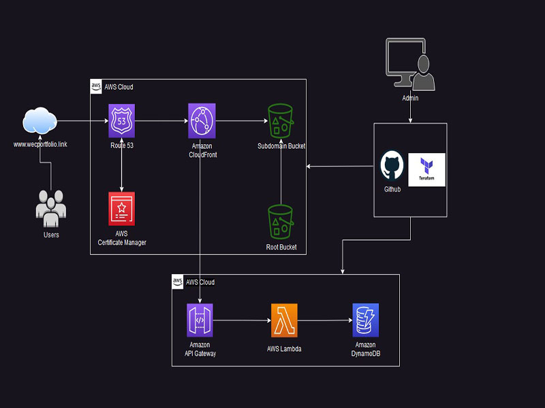Click the Route 53 shield icon
Viewport: 545px width, 408px height.
[x=122, y=121]
